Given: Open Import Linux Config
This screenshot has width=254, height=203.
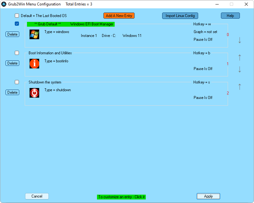Looking at the screenshot, I should [180, 16].
